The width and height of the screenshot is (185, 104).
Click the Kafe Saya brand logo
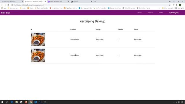point(6,13)
